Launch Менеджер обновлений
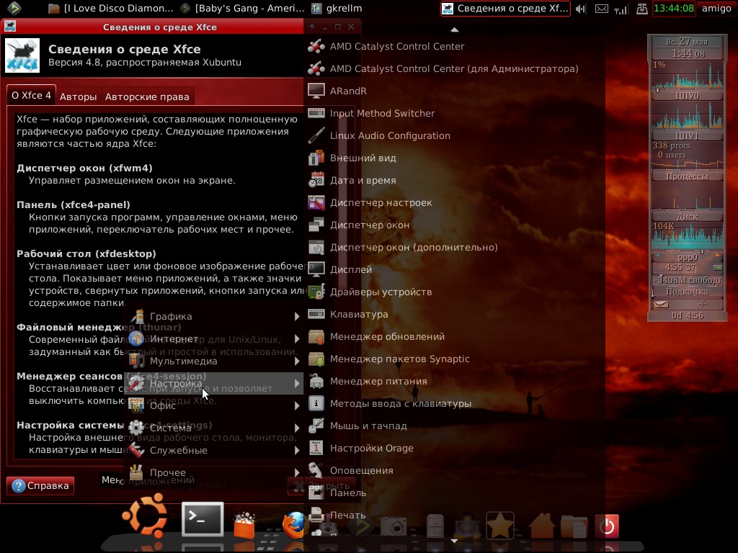The image size is (738, 553). [454, 337]
